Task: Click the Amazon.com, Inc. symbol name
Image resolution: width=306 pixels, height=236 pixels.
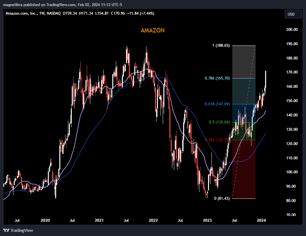Action: point(21,13)
